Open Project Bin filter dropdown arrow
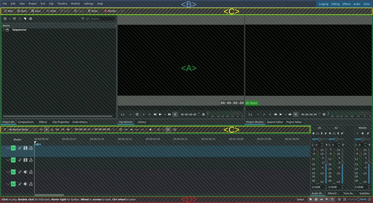This screenshot has height=203, width=373. pos(87,19)
